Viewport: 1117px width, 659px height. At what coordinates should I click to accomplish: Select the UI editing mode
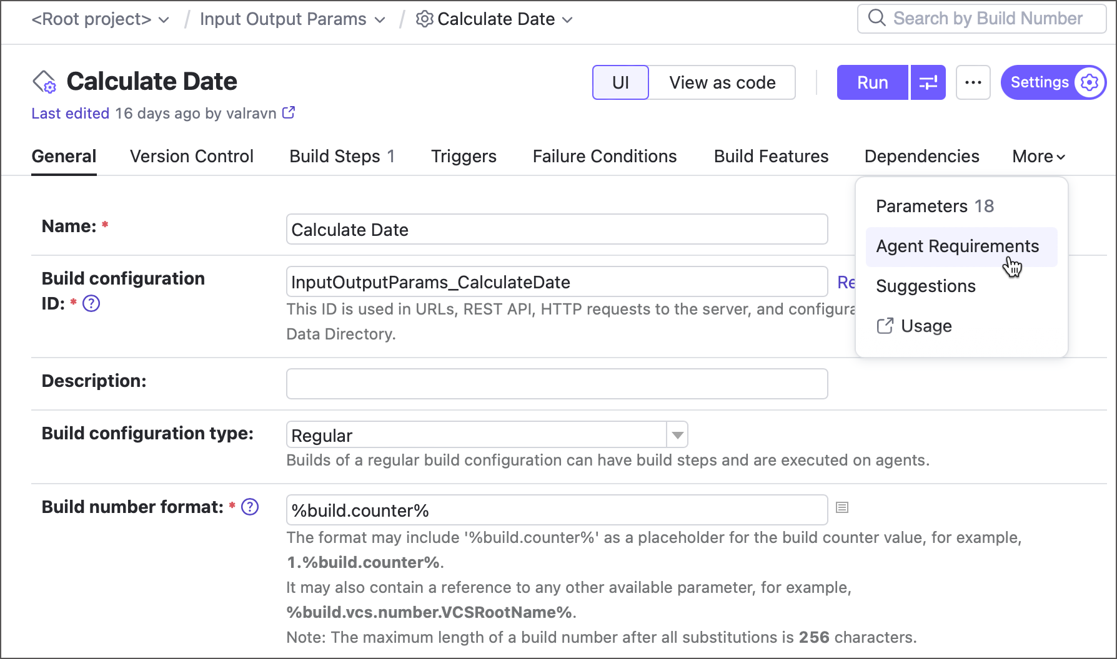pos(620,82)
